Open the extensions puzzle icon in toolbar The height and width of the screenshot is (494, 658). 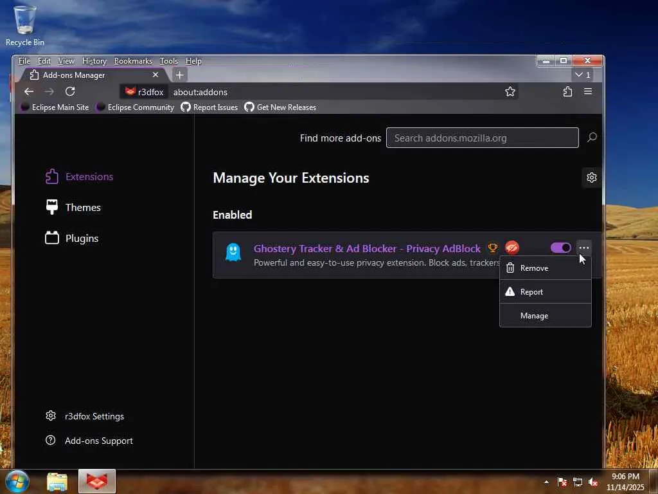click(568, 91)
